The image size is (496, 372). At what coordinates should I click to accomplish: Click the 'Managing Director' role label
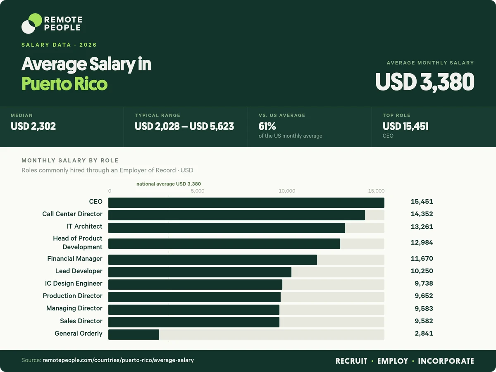[74, 308]
